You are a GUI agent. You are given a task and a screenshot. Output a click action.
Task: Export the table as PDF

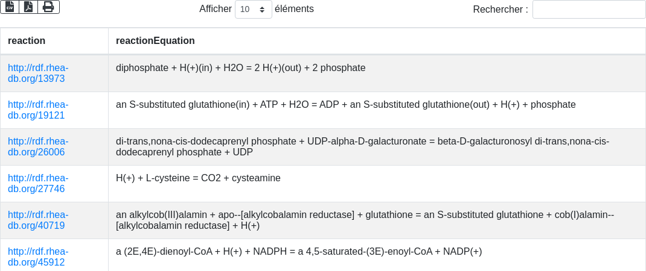(x=28, y=7)
